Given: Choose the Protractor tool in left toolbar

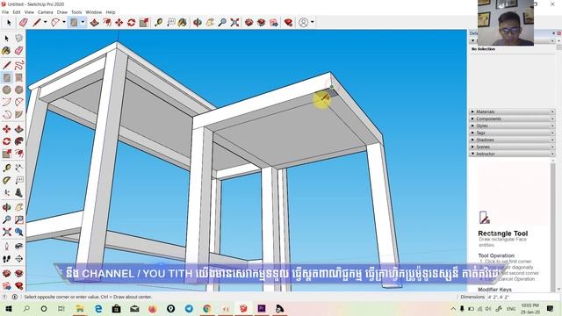Looking at the screenshot, I should (7, 180).
